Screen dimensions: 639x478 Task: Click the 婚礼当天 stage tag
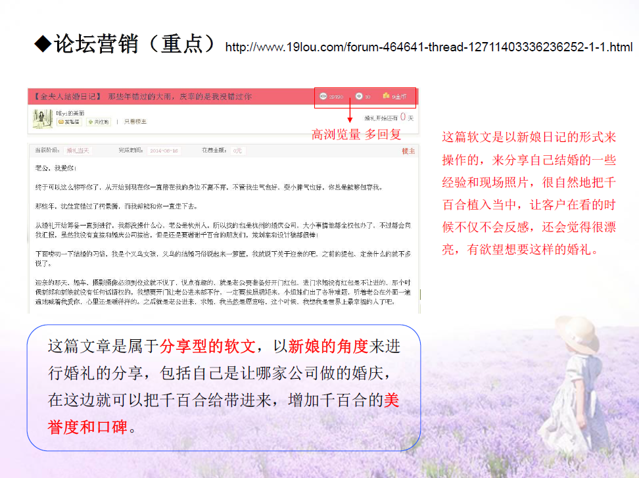77,151
